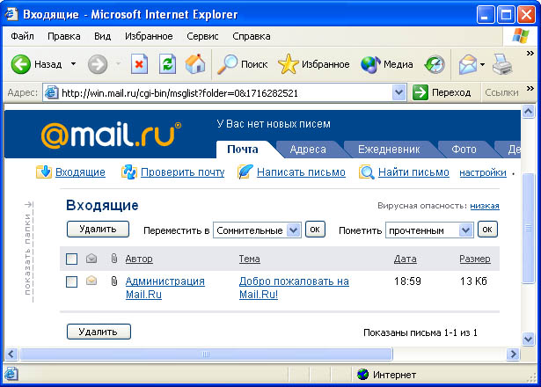Screen dimensions: 541x387
Task: Click OK next to Переместить в
Action: click(315, 230)
